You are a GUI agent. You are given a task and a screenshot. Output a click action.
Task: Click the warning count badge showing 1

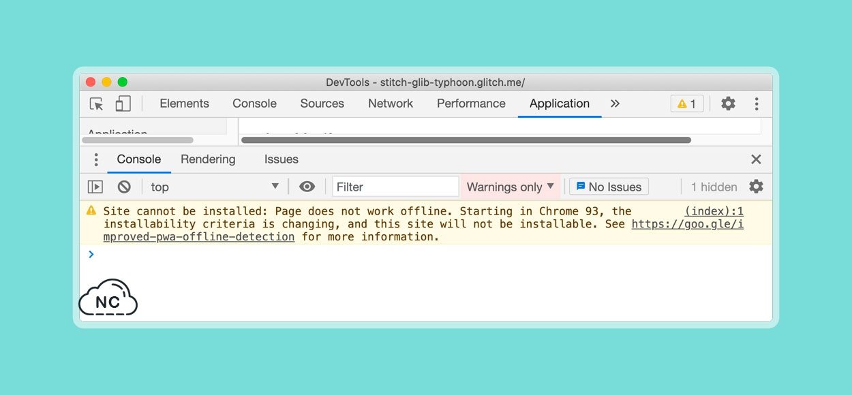(687, 104)
